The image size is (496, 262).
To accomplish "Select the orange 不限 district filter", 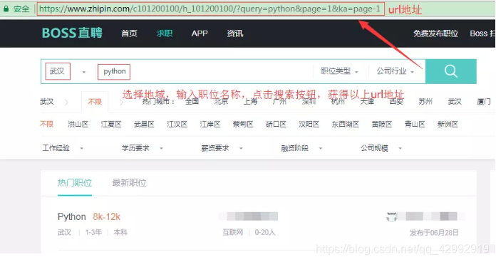I will [x=46, y=124].
